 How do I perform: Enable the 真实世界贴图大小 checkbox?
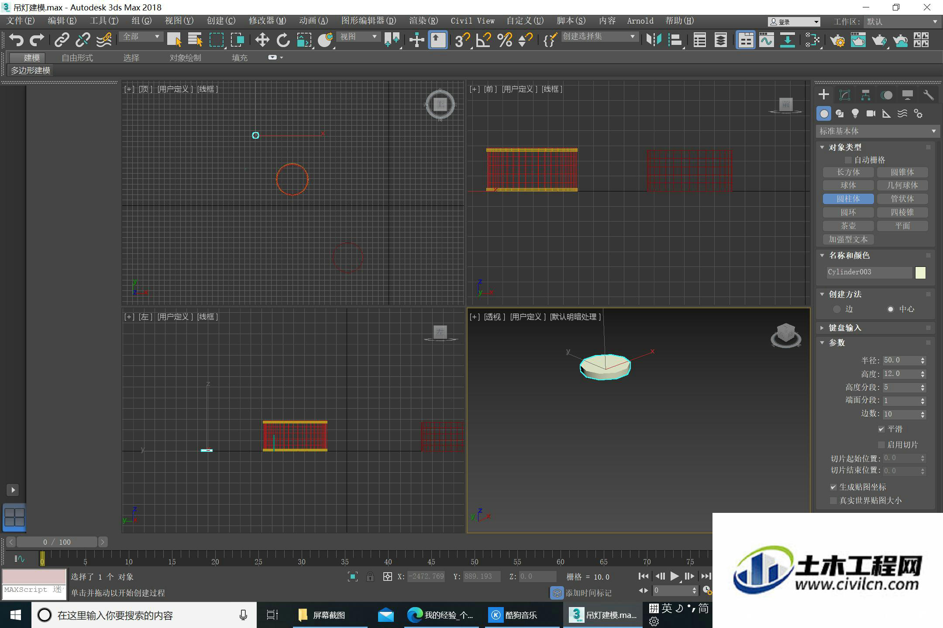click(x=833, y=501)
